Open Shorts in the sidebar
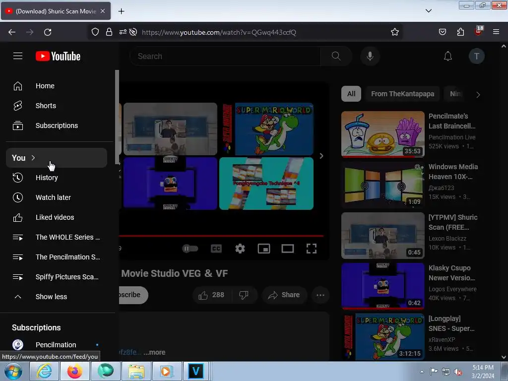 (57, 106)
